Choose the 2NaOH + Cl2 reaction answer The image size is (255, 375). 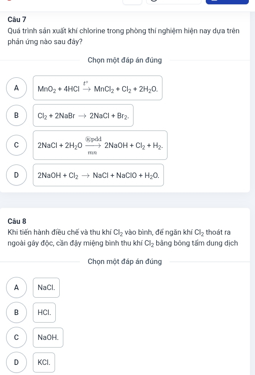pyautogui.click(x=98, y=175)
